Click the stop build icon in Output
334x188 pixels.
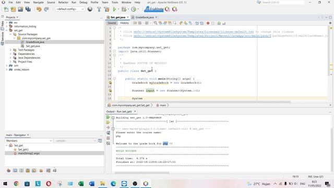(108, 138)
